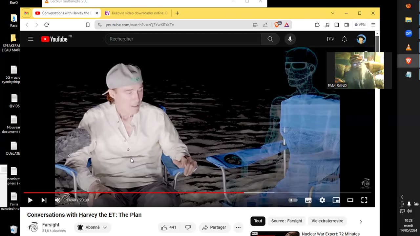Open VLC cone icon in taskbar
This screenshot has width=420, height=236.
(409, 47)
